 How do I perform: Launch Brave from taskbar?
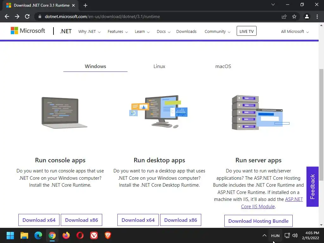click(x=108, y=235)
